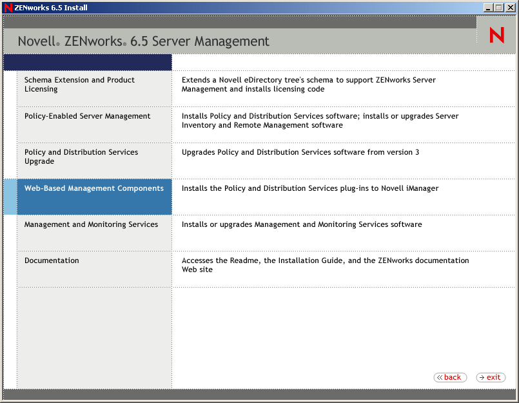Screen dimensions: 519x403
Task: Click the Documentation description about Readme access
Action: [x=324, y=264]
